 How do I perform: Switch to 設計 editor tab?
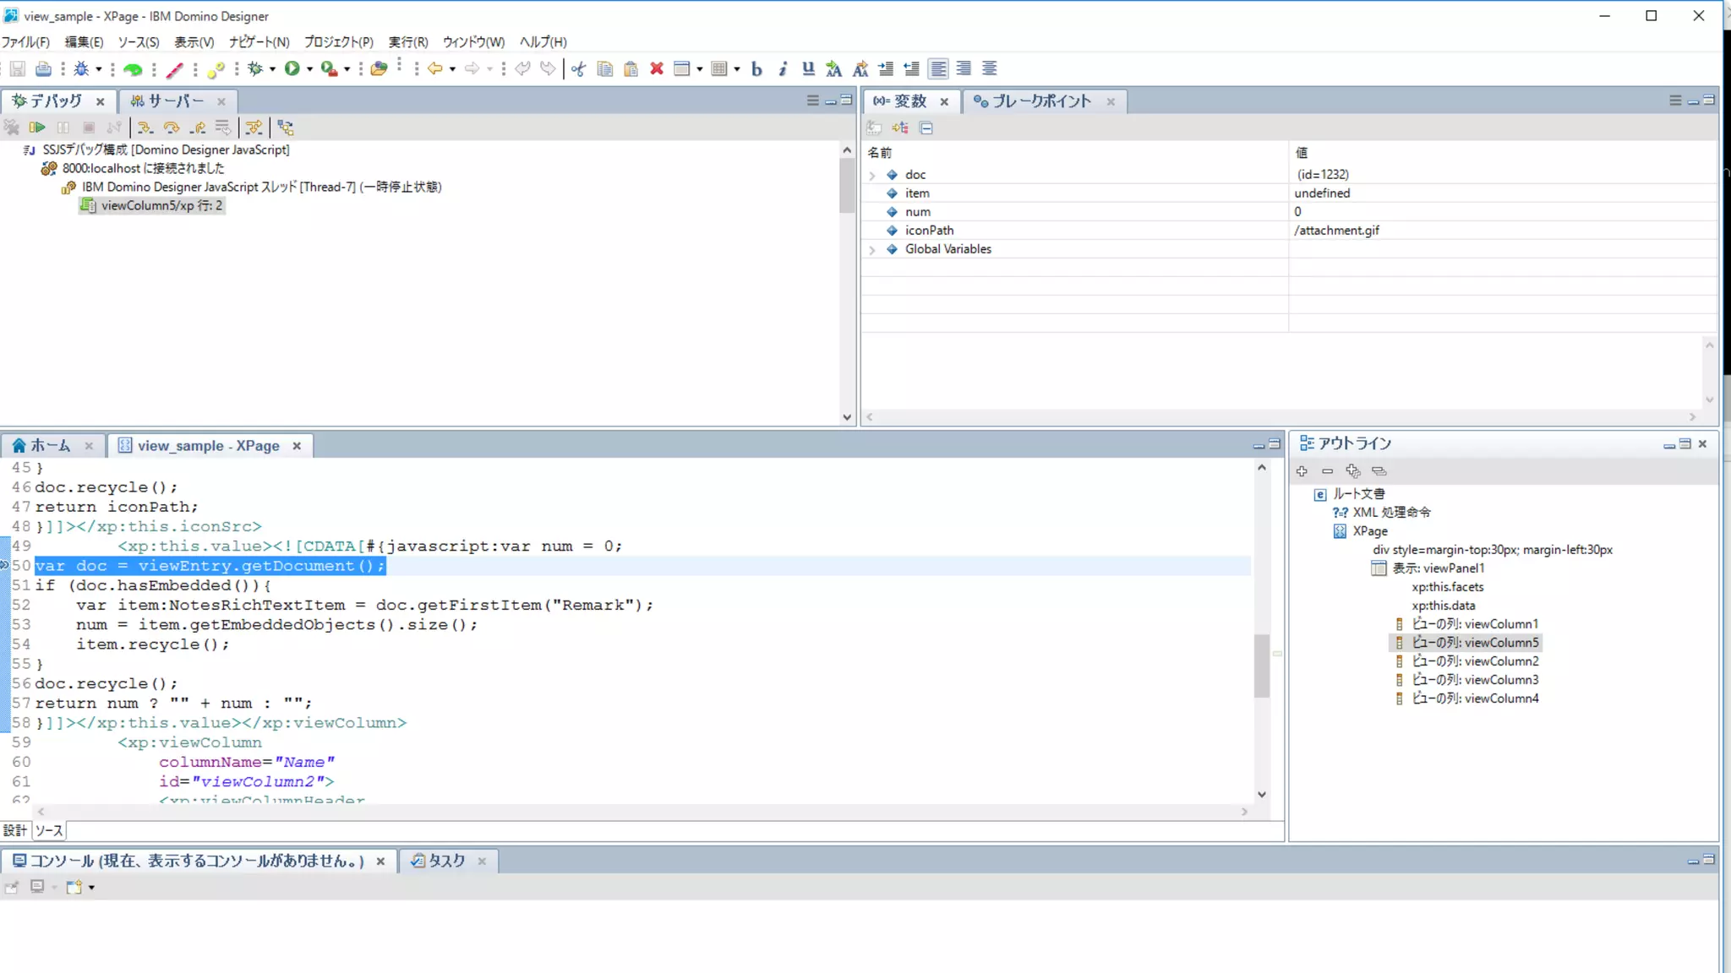point(15,830)
